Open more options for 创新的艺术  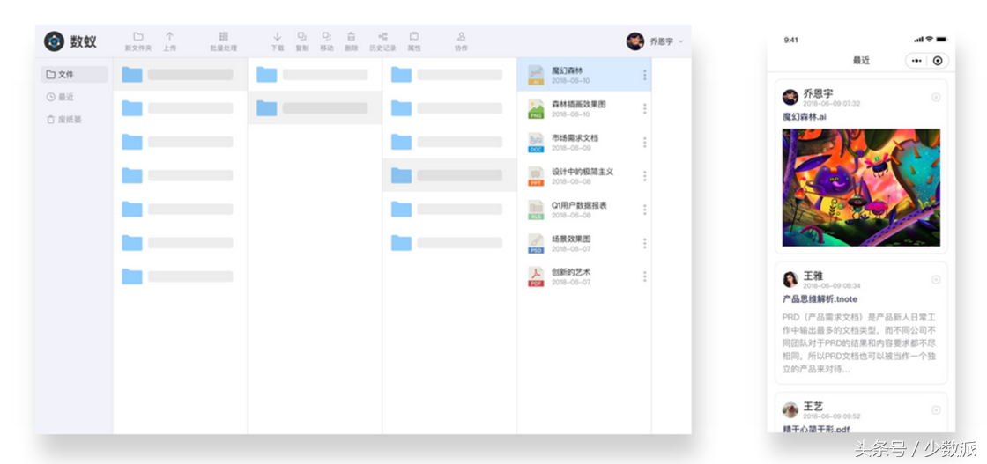(644, 276)
